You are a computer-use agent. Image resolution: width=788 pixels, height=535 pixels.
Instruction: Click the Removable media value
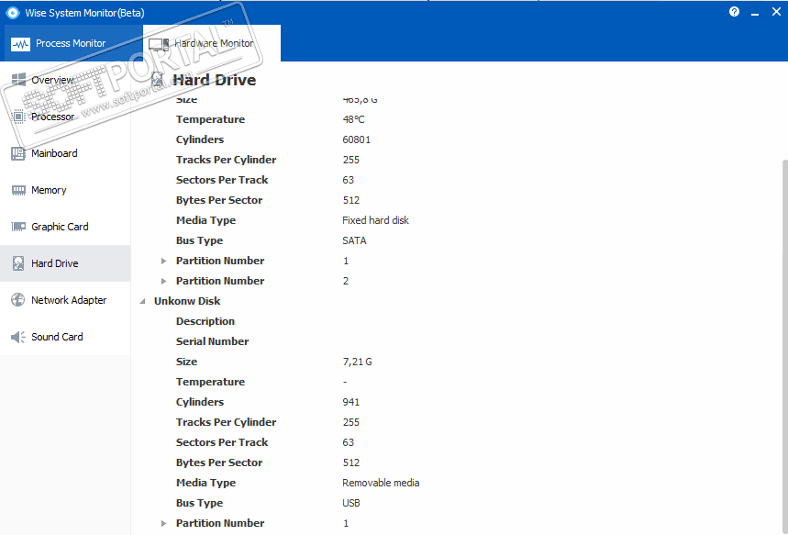[381, 484]
